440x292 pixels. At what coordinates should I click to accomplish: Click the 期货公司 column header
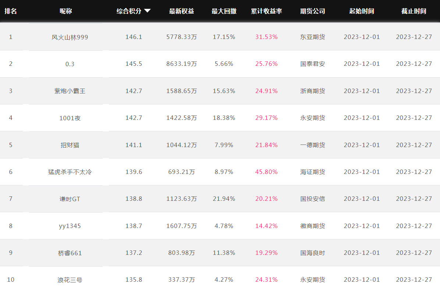[x=313, y=11]
